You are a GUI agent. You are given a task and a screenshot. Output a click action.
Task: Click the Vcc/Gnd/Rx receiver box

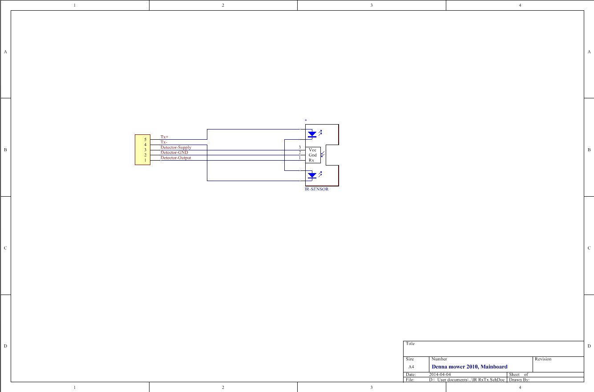[x=312, y=155]
